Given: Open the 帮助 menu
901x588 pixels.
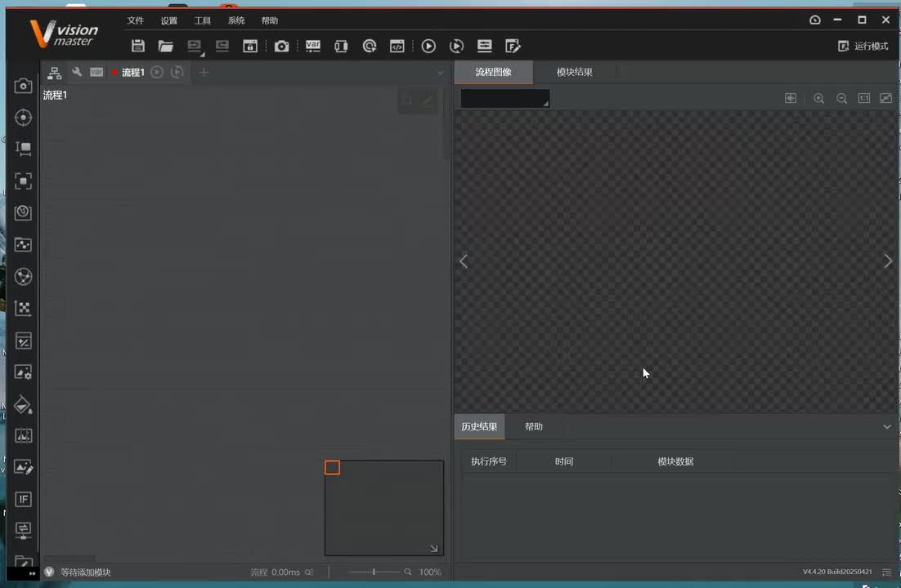Looking at the screenshot, I should coord(270,20).
